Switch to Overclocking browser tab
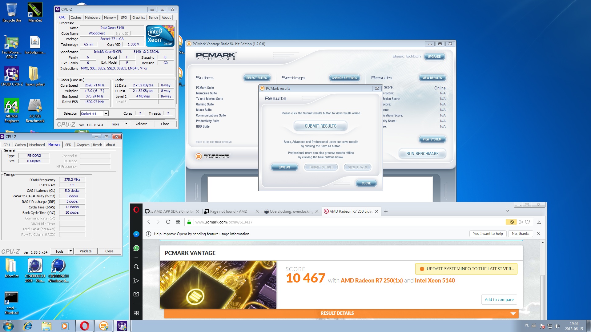591x332 pixels. tap(291, 211)
